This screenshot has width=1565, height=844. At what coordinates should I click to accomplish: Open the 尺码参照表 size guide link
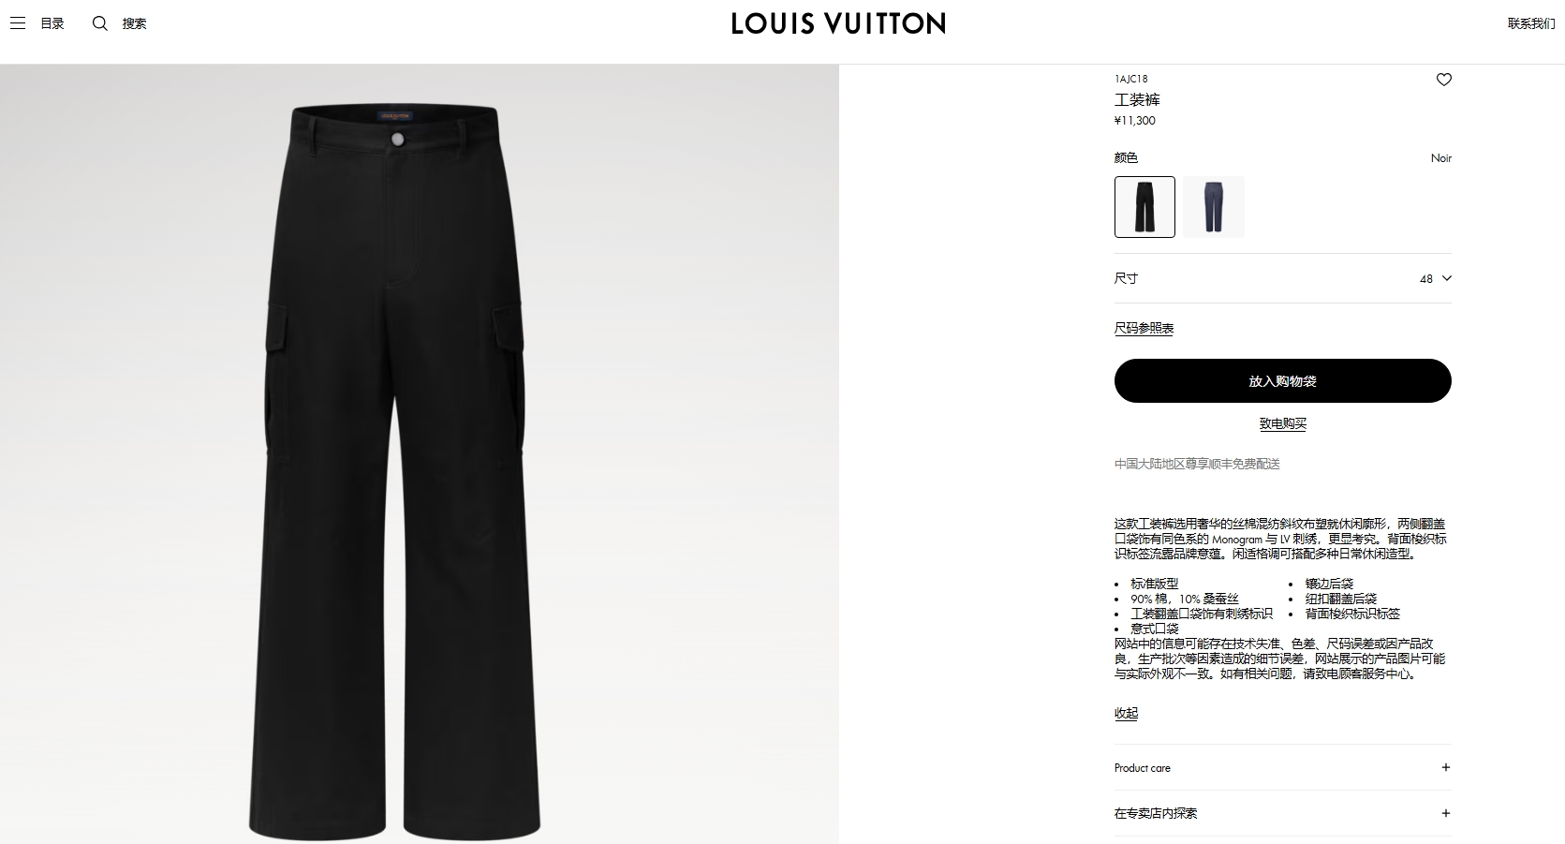click(1144, 328)
